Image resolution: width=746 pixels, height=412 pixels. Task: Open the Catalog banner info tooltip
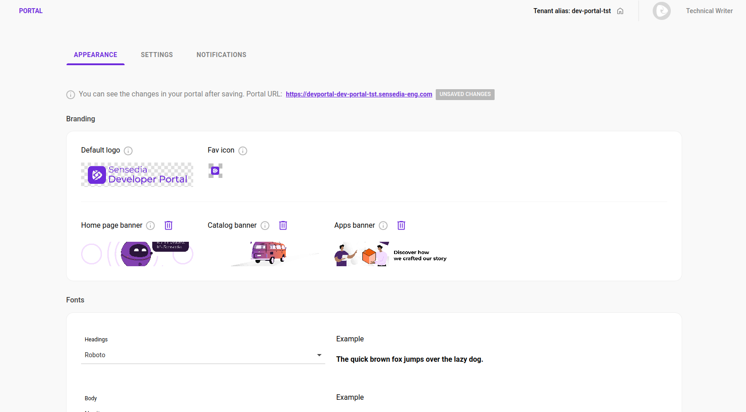point(265,225)
